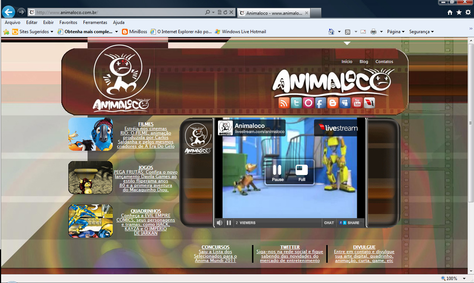Open the Livestream social icon in header
The image size is (474, 283).
pyautogui.click(x=369, y=103)
